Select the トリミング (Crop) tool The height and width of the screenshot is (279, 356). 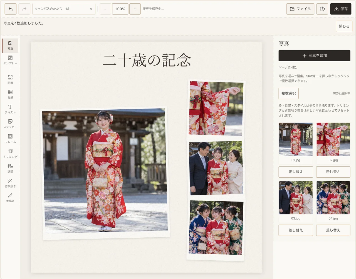[10, 153]
